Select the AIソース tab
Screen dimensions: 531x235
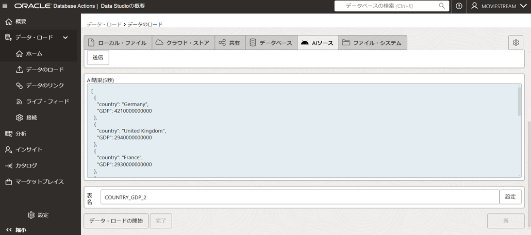click(318, 43)
